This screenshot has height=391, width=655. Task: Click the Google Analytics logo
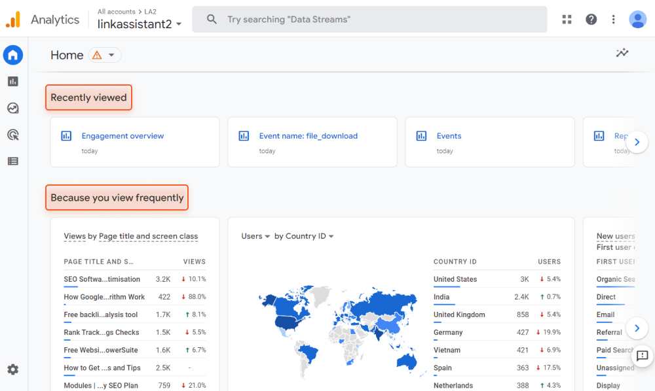(x=13, y=20)
